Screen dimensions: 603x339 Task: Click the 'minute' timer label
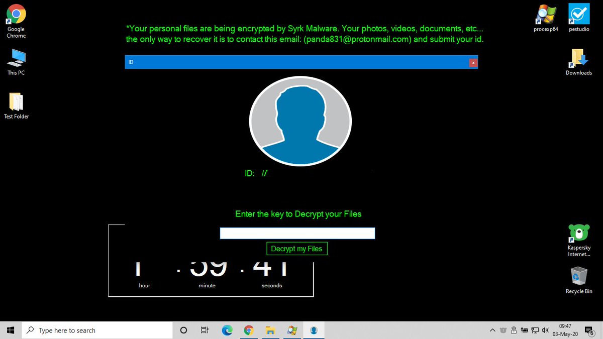(207, 286)
